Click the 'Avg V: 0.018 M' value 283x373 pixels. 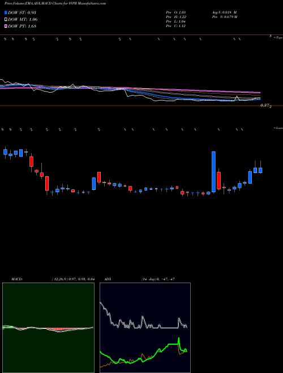pyautogui.click(x=224, y=12)
